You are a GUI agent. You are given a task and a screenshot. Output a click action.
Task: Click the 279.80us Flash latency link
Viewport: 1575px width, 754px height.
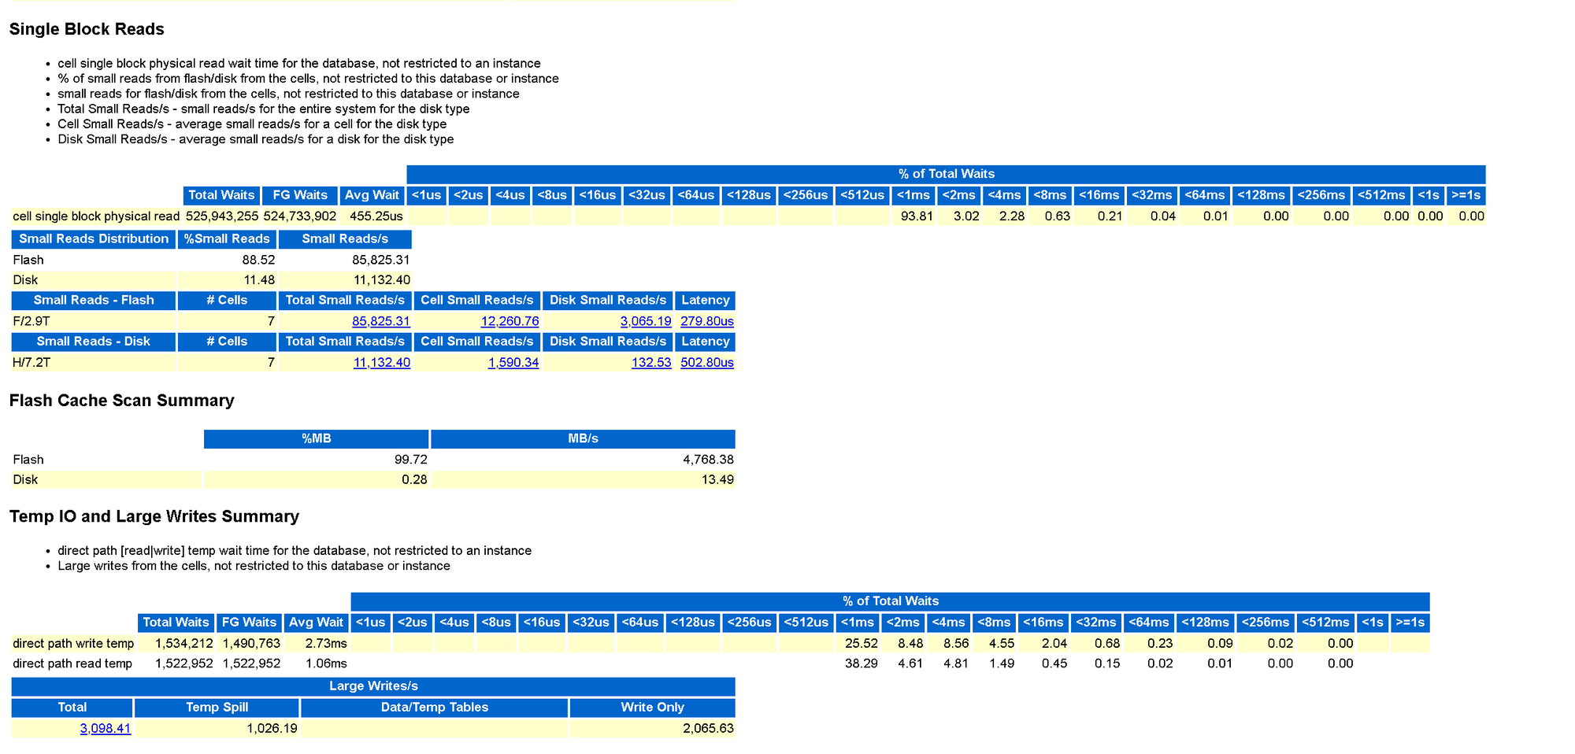point(706,320)
